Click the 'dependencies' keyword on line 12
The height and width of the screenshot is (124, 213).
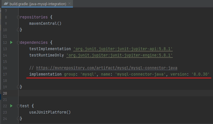pyautogui.click(x=34, y=42)
